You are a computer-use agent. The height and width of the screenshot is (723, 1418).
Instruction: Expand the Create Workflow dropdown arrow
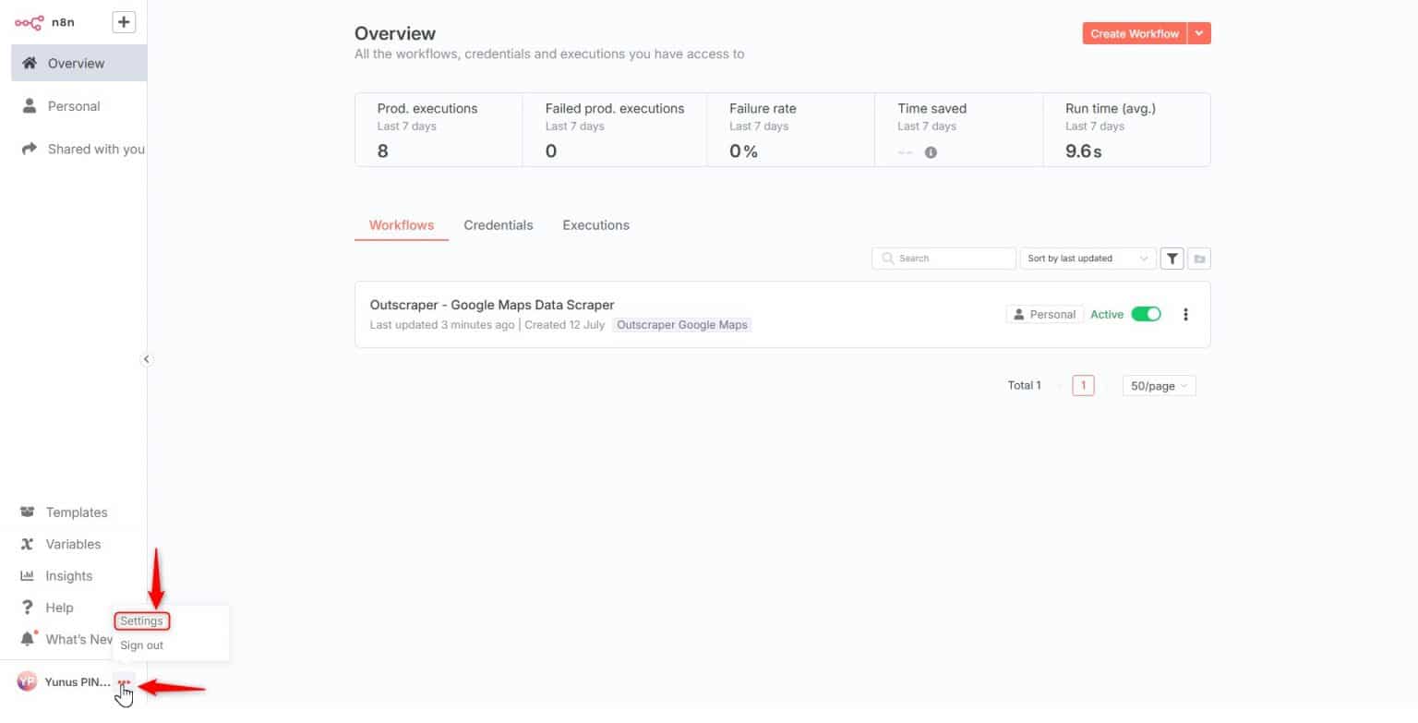tap(1199, 32)
